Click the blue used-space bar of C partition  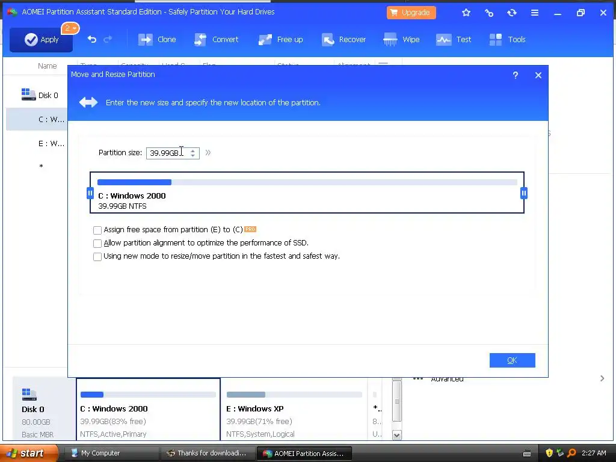click(x=134, y=182)
